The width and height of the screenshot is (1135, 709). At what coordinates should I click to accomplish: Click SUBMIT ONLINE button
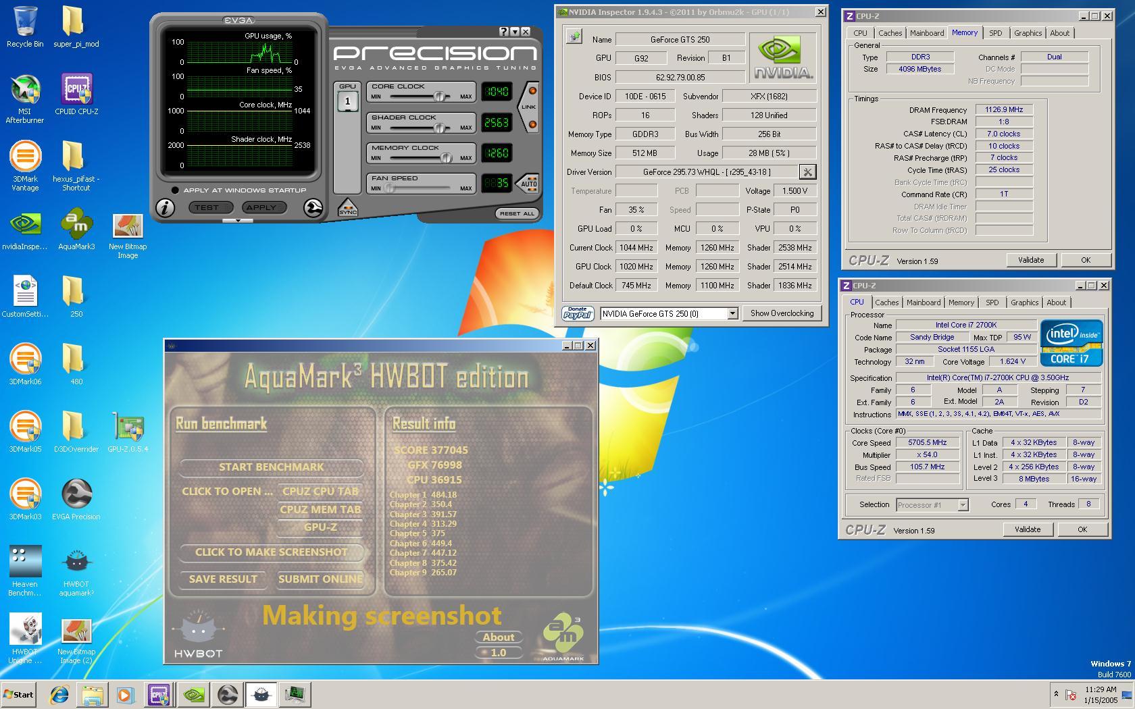[320, 579]
